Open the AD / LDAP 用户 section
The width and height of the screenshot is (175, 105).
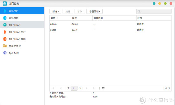tap(22, 32)
